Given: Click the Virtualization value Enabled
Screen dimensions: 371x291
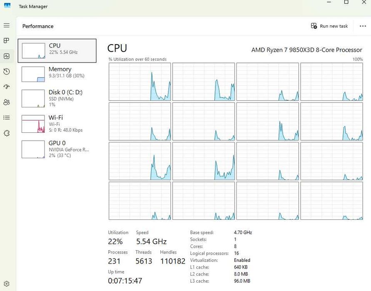Looking at the screenshot, I should pyautogui.click(x=242, y=260).
